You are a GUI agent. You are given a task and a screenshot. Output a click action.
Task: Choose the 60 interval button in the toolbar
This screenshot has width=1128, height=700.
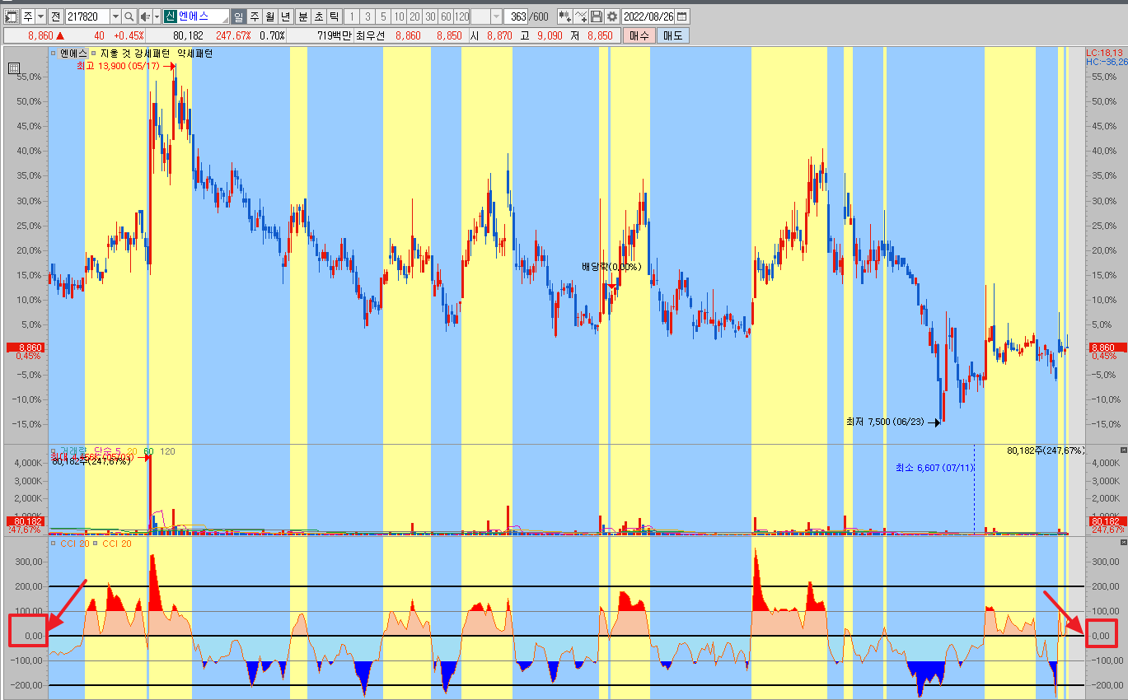tap(446, 16)
